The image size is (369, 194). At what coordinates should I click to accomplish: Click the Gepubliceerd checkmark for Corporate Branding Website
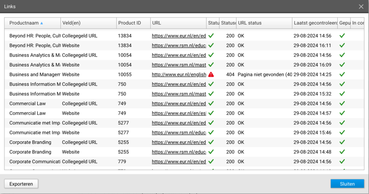[x=343, y=152]
